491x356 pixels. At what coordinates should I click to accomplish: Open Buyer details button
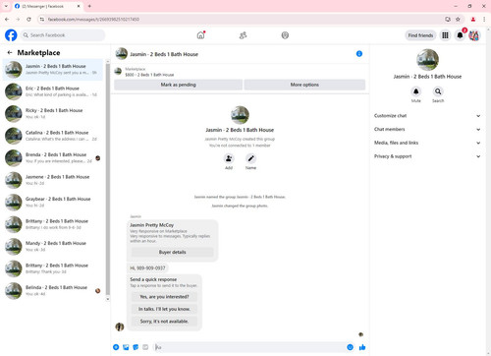tap(173, 252)
